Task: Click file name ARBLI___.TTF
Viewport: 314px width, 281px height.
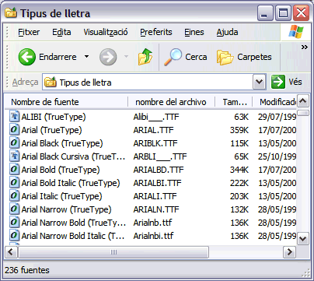Action: (160, 156)
